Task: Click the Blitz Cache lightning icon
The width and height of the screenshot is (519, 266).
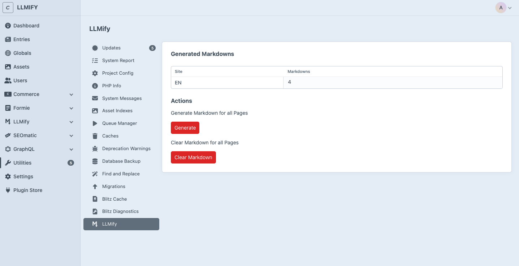Action: pyautogui.click(x=95, y=199)
